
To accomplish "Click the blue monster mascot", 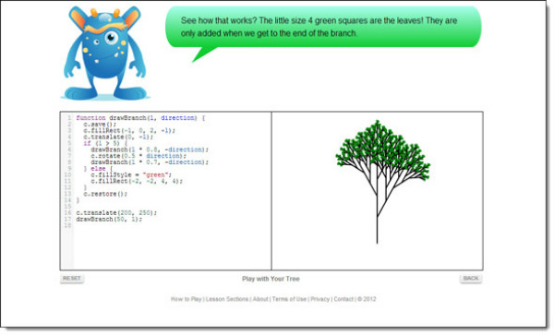I will [x=105, y=53].
